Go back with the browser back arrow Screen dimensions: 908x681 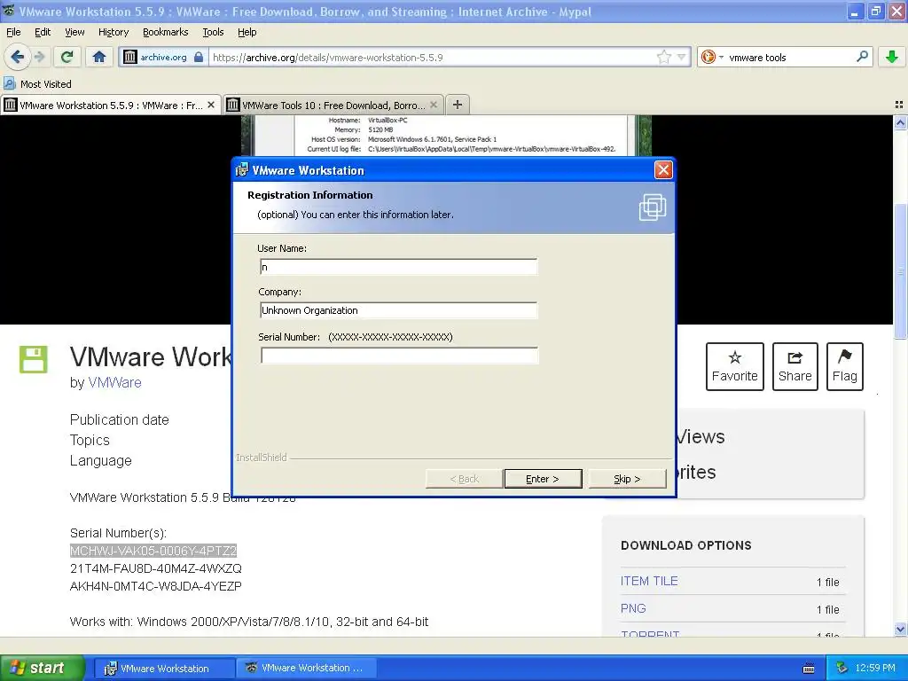tap(18, 57)
